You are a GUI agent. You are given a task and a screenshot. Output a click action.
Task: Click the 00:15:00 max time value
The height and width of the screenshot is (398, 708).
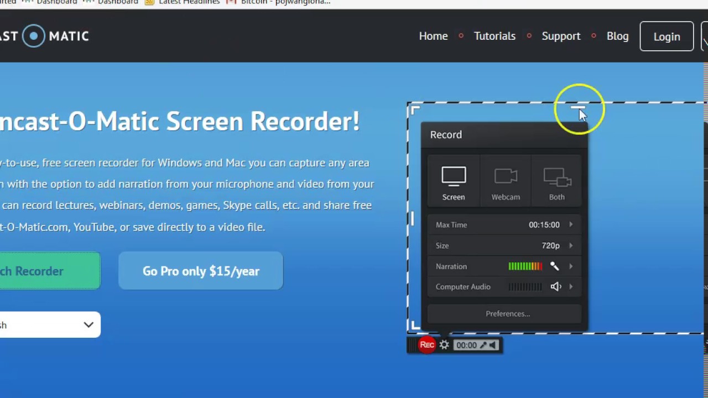[544, 224]
